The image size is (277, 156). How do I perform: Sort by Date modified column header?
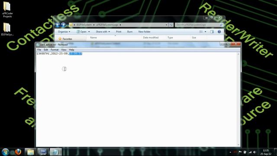151,38
